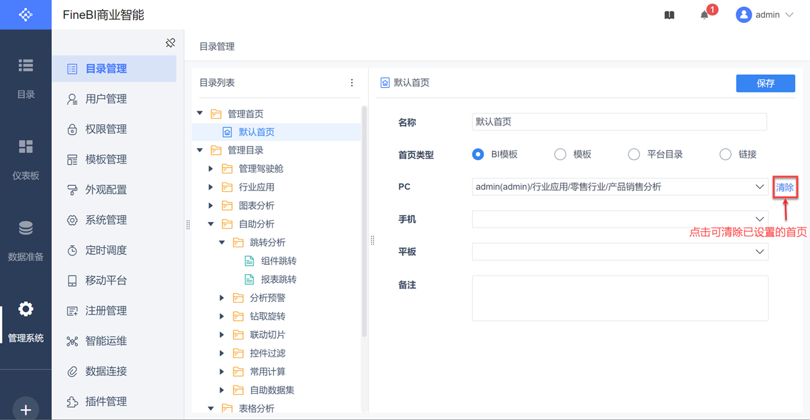Click the 备注 text area
The height and width of the screenshot is (420, 810).
(620, 298)
